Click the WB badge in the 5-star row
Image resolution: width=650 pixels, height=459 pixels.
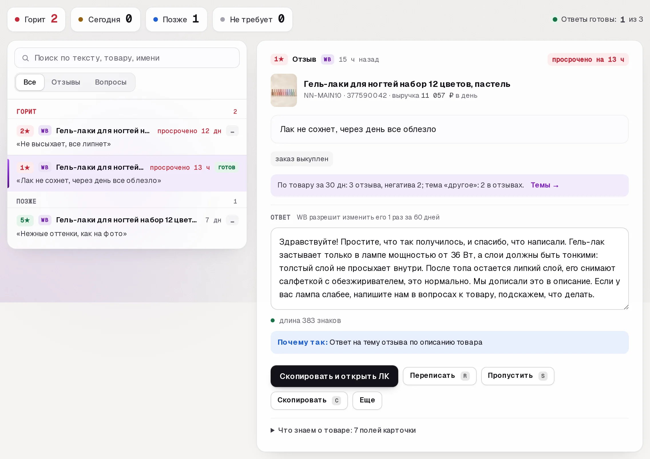point(45,220)
